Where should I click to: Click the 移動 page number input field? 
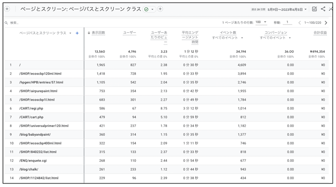[x=287, y=22]
